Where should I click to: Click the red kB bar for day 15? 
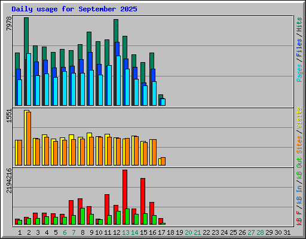tap(143, 196)
